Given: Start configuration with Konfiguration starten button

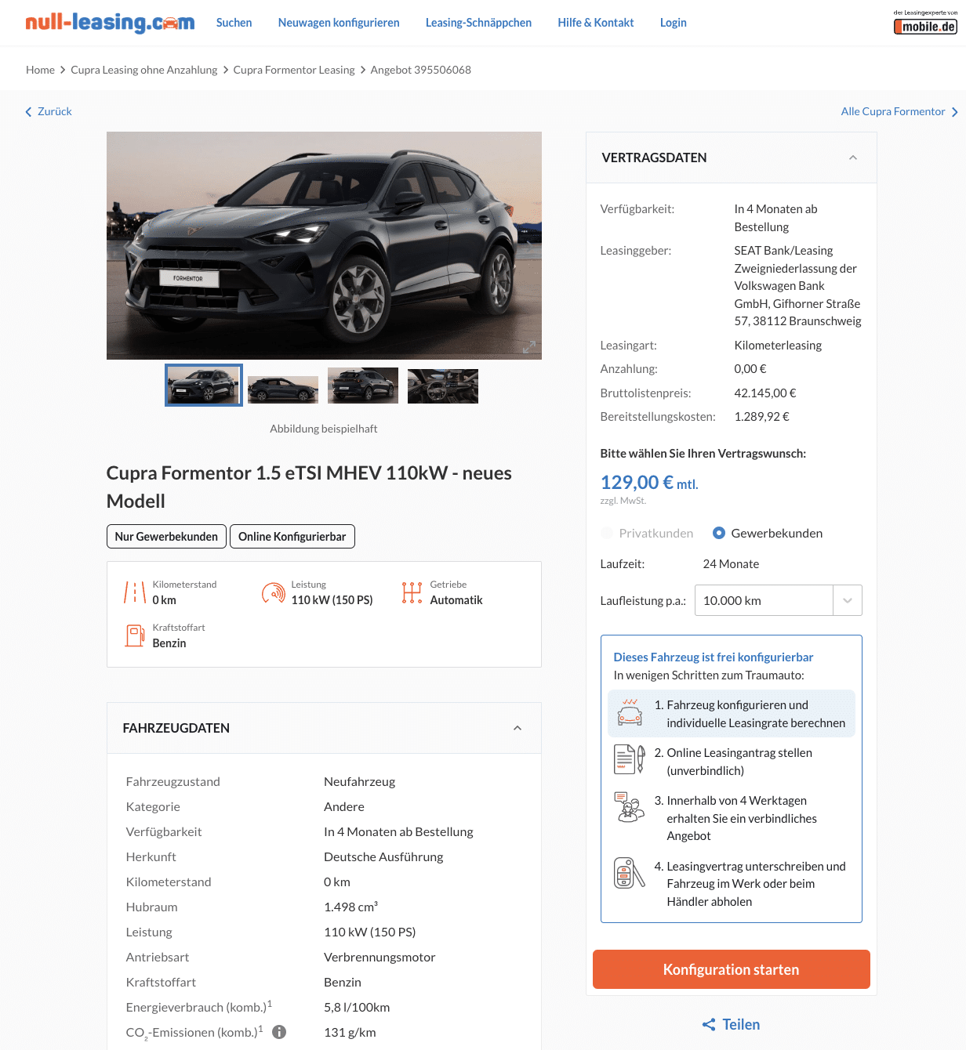Looking at the screenshot, I should (x=731, y=969).
